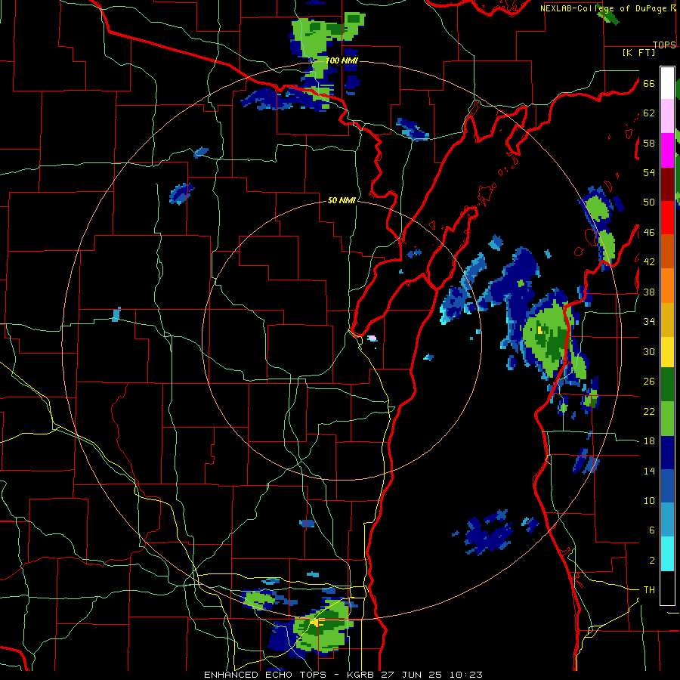The width and height of the screenshot is (680, 680).
Task: Select the light blue swatch near 6
Action: (x=667, y=520)
